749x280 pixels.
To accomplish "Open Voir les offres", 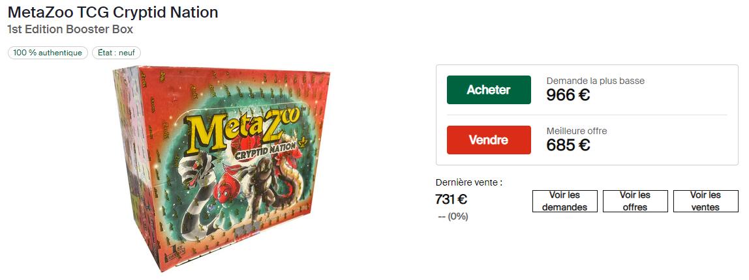I will click(635, 201).
